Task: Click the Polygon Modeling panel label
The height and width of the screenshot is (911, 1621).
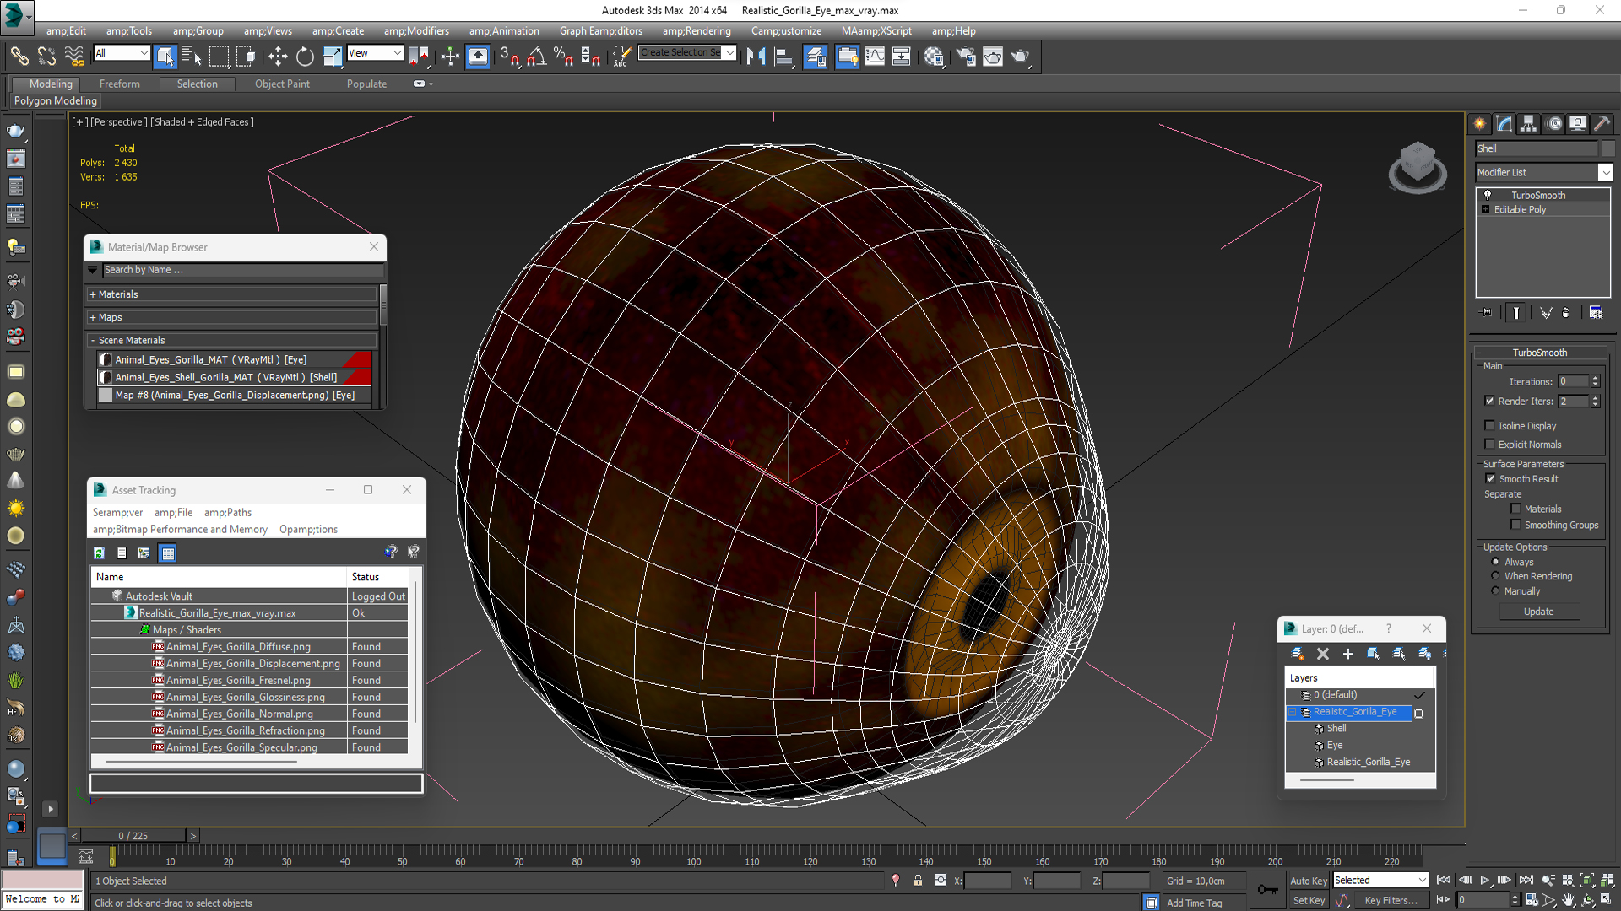Action: pos(56,100)
